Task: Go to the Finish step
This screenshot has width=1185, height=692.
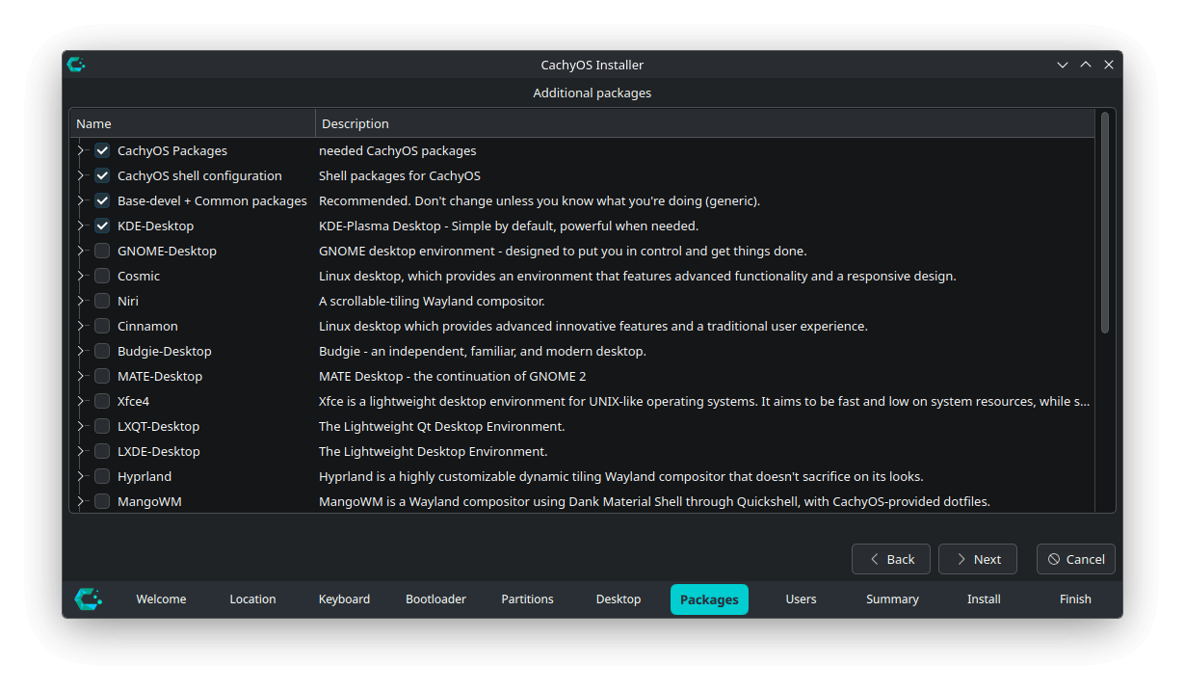Action: [1075, 599]
